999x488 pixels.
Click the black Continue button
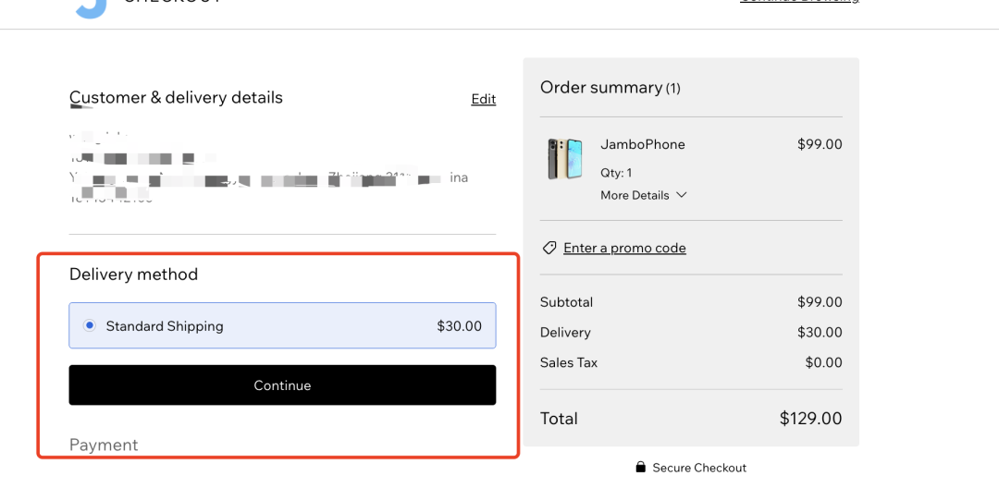(x=282, y=384)
